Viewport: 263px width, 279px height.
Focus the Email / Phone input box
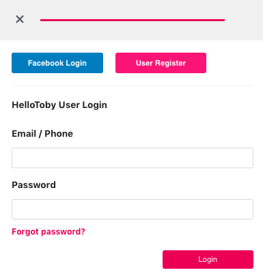133,158
